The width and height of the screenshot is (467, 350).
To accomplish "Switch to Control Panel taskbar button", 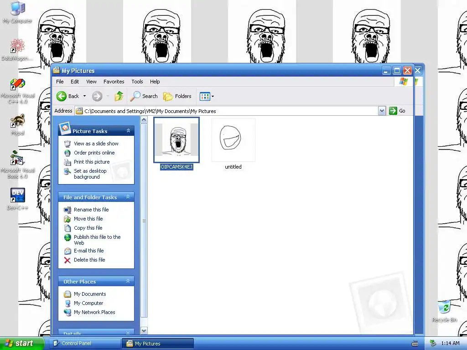I will click(85, 343).
